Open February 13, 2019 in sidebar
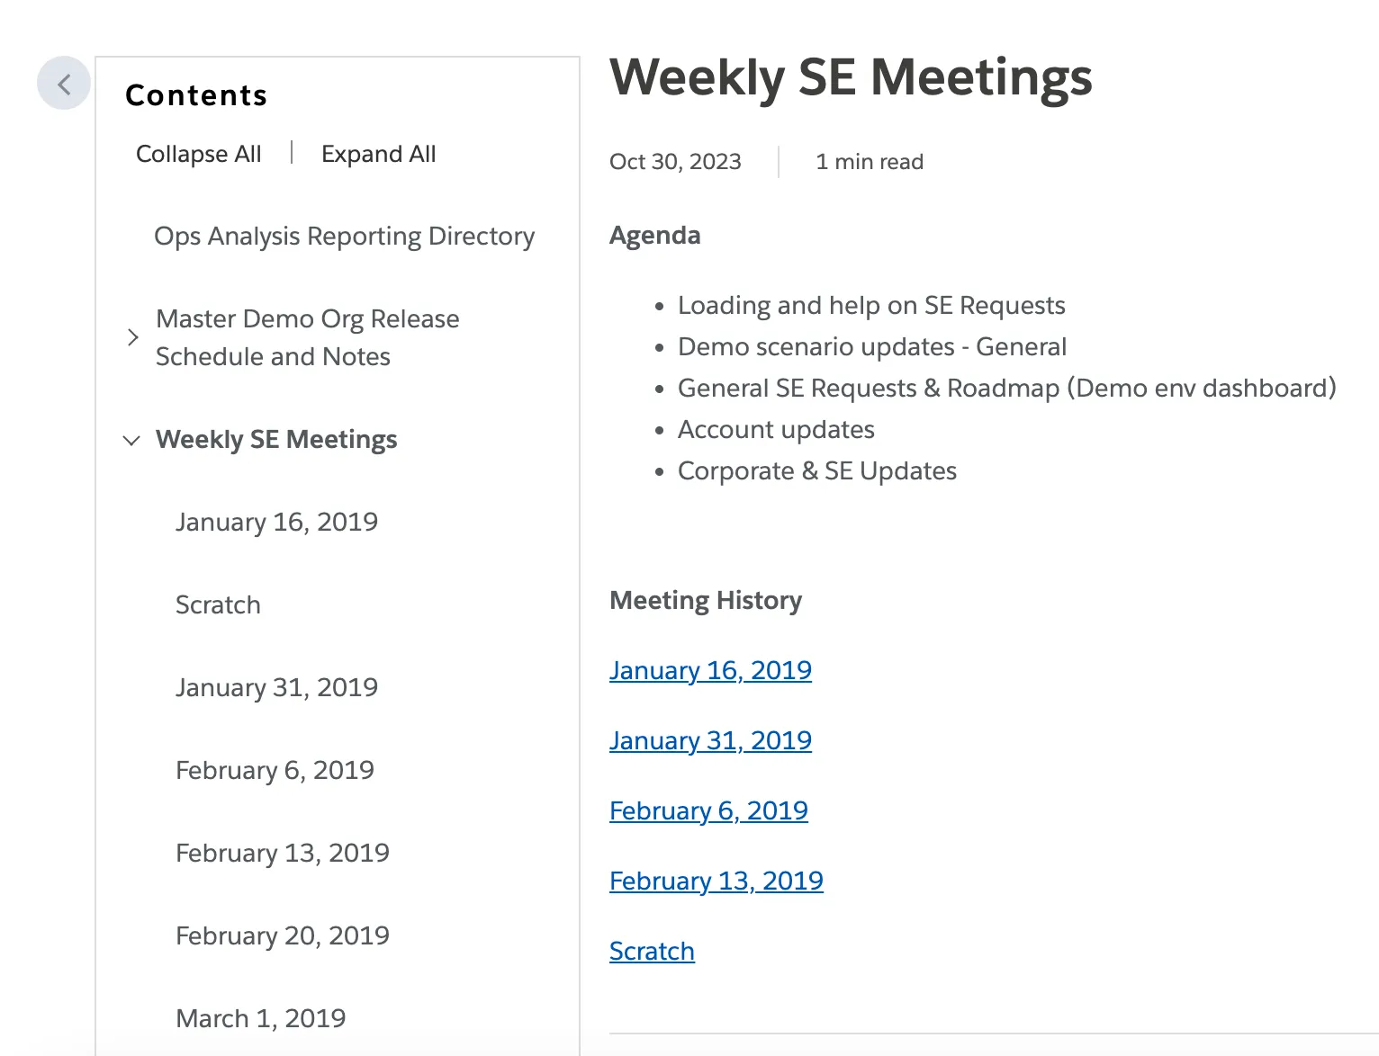 click(x=282, y=853)
